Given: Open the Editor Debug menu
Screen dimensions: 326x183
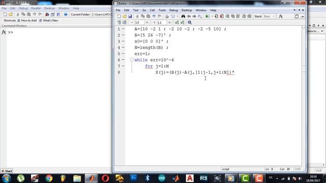Looking at the screenshot, I should (174, 10).
